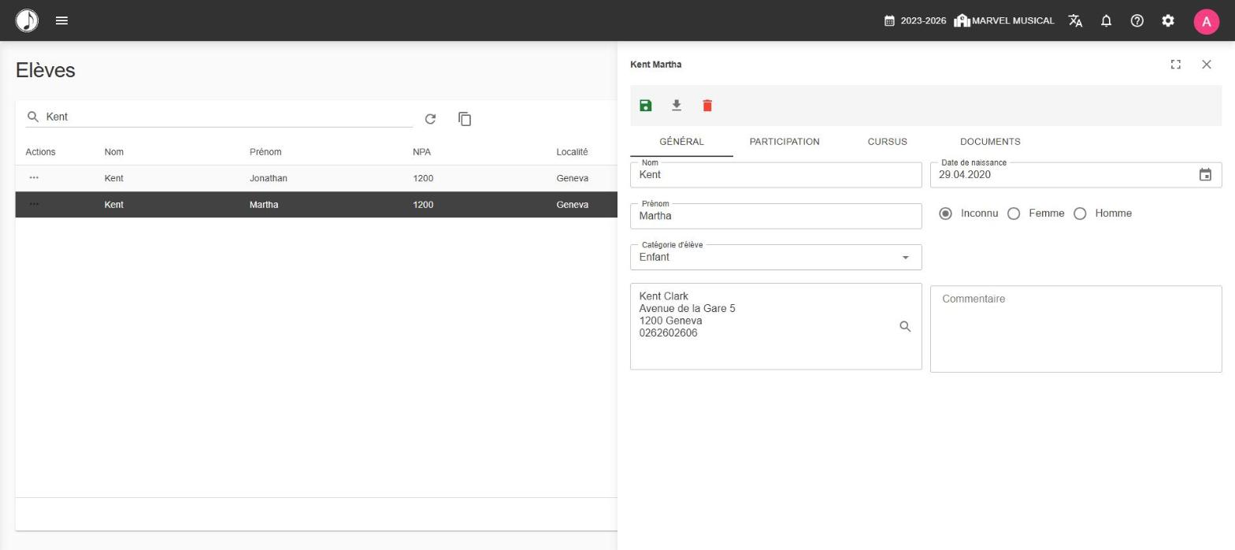Click the NPA column header
Viewport: 1235px width, 550px height.
(421, 152)
